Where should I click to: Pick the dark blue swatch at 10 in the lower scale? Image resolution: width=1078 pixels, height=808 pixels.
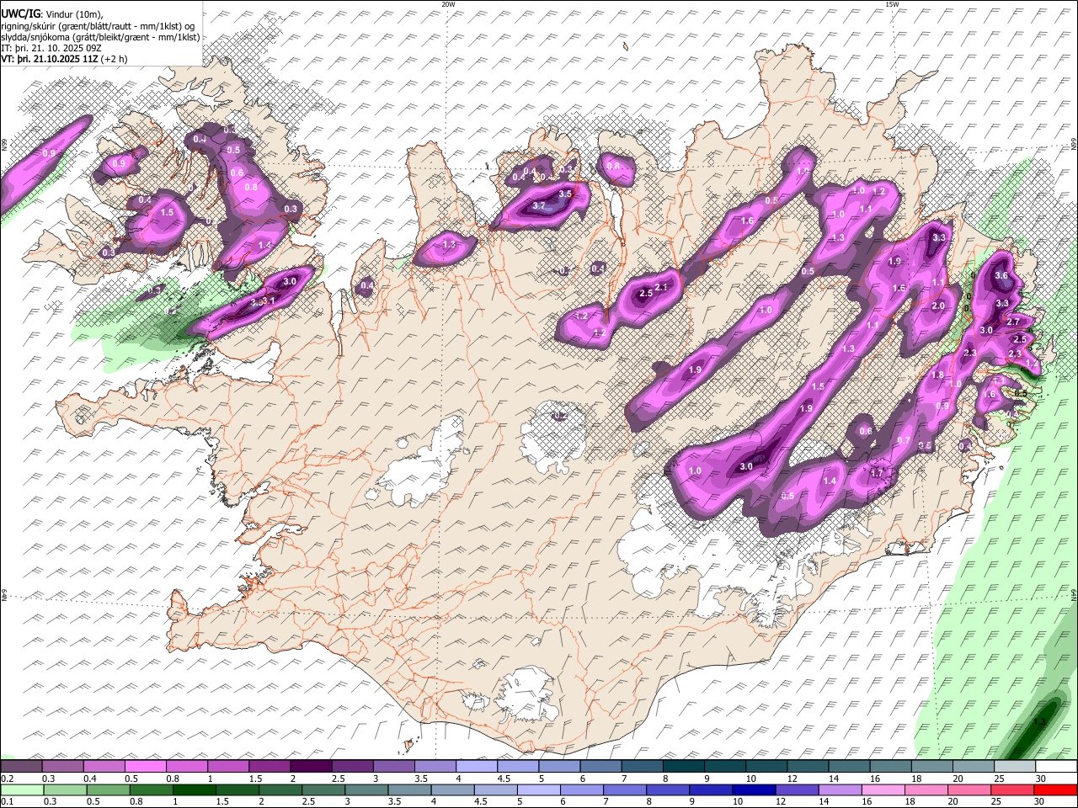753,790
